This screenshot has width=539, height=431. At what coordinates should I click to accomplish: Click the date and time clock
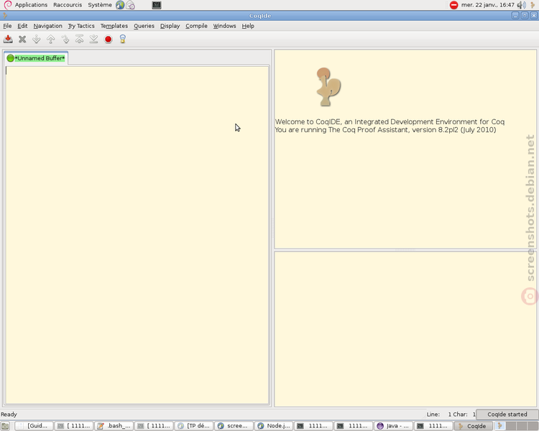tap(488, 5)
